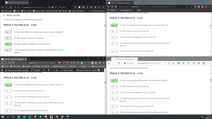Open the WordPress logo menu in admin bar
This screenshot has height=119, width=212.
click(x=2, y=70)
